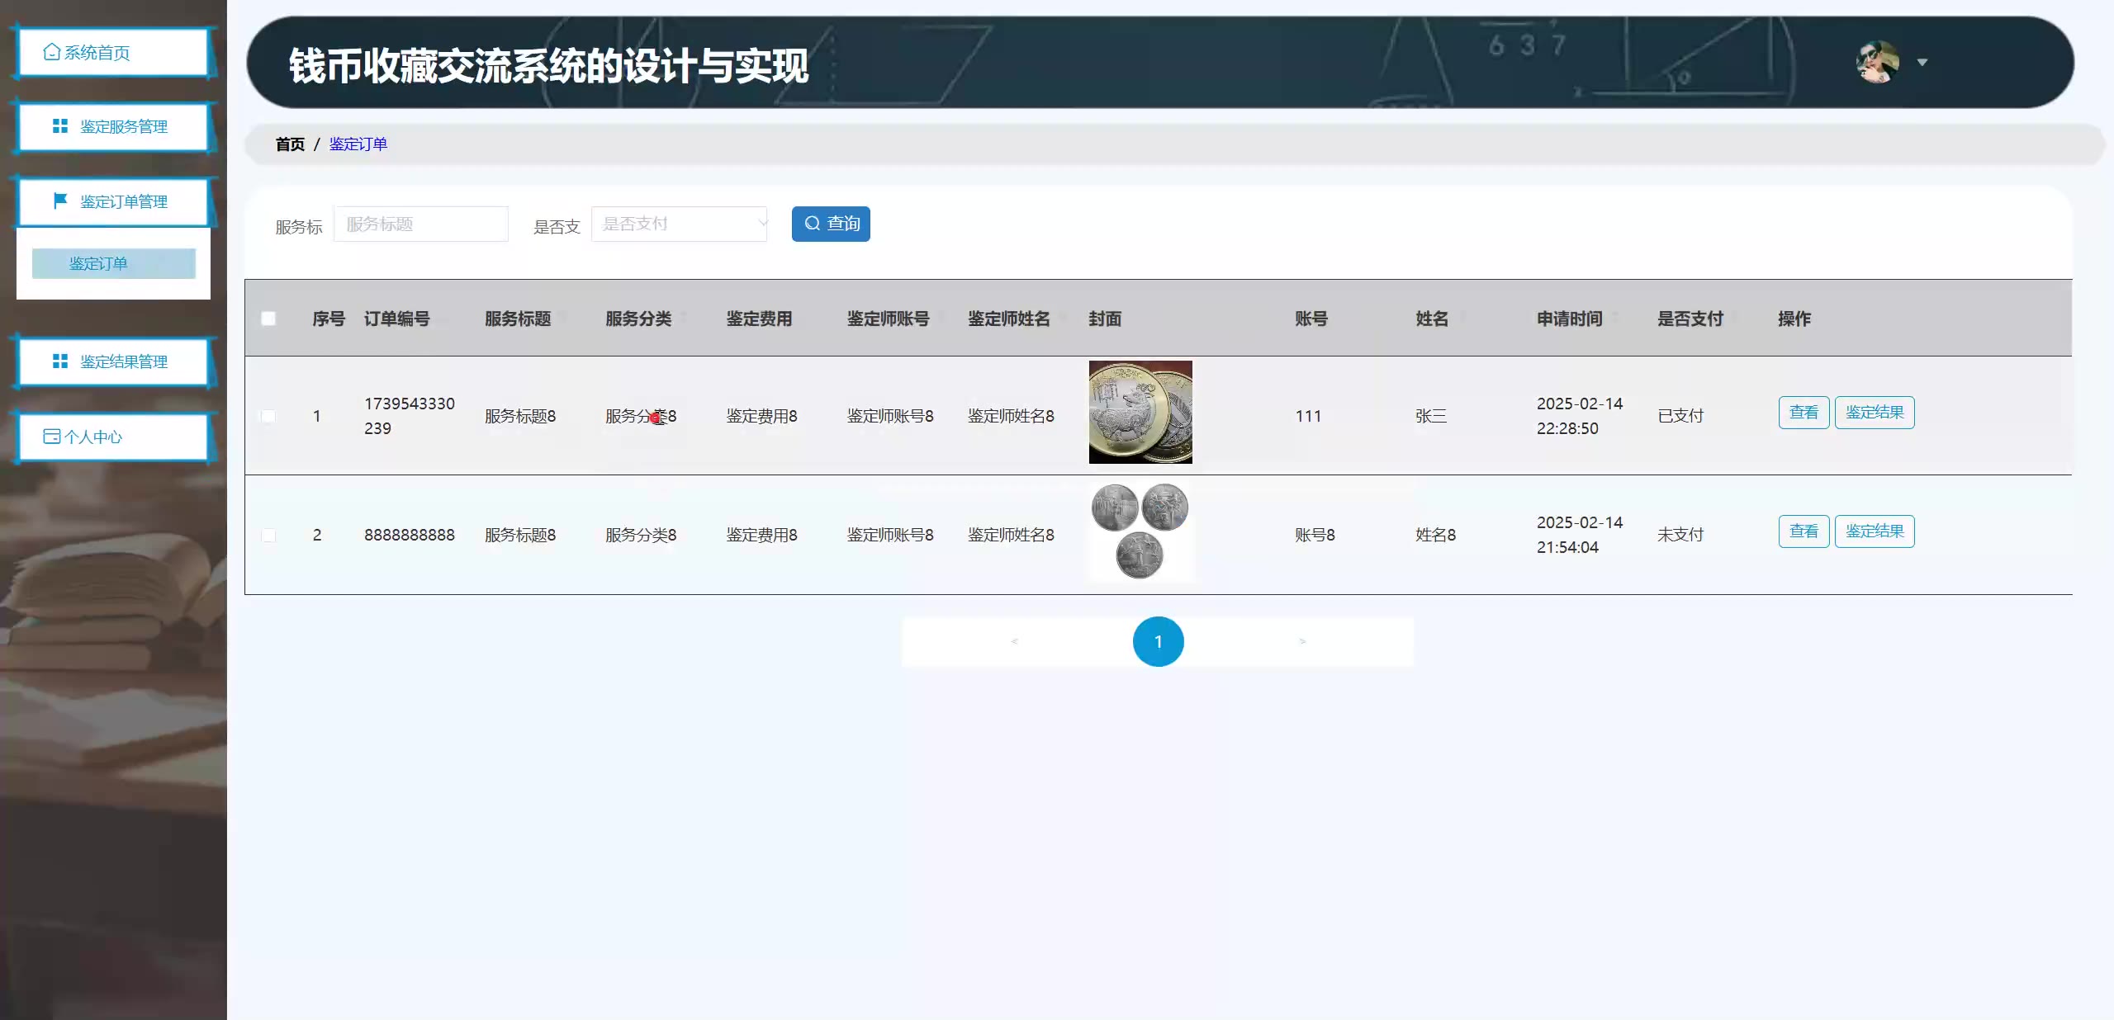Click the grid icon for 鉴定服务管理
Image resolution: width=2114 pixels, height=1020 pixels.
(60, 126)
